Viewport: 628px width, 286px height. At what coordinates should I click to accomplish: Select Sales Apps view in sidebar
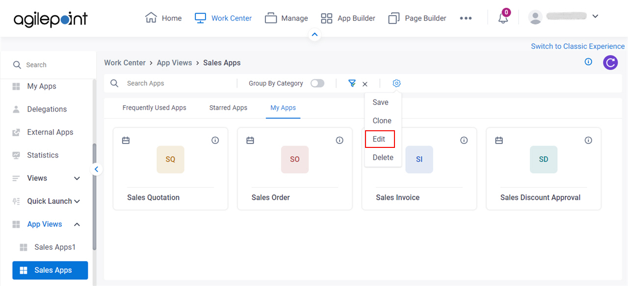pyautogui.click(x=50, y=270)
